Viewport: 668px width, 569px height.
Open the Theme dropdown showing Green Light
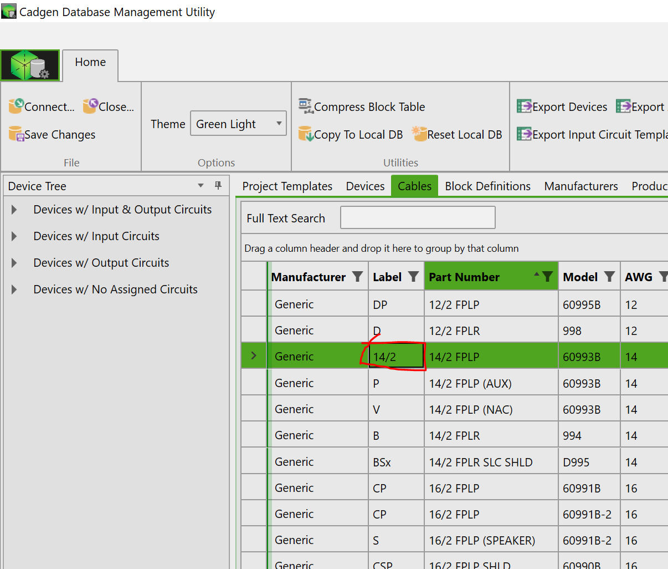pos(238,124)
